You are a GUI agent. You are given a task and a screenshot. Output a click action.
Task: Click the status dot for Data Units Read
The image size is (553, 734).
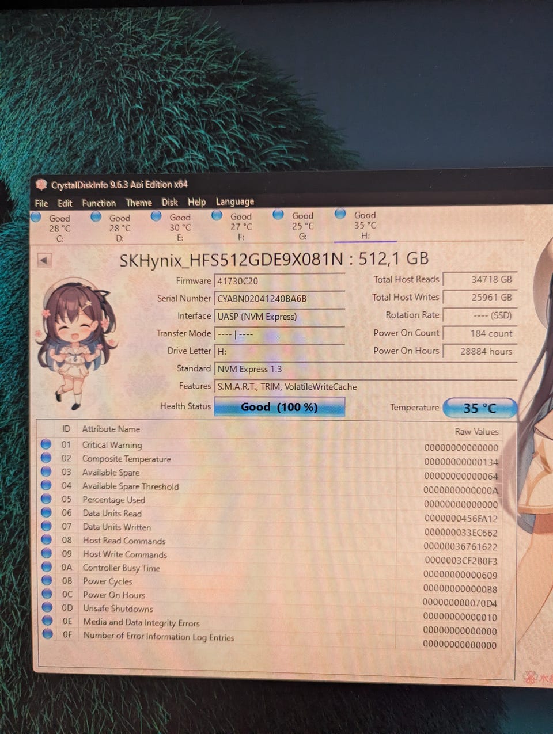[46, 512]
